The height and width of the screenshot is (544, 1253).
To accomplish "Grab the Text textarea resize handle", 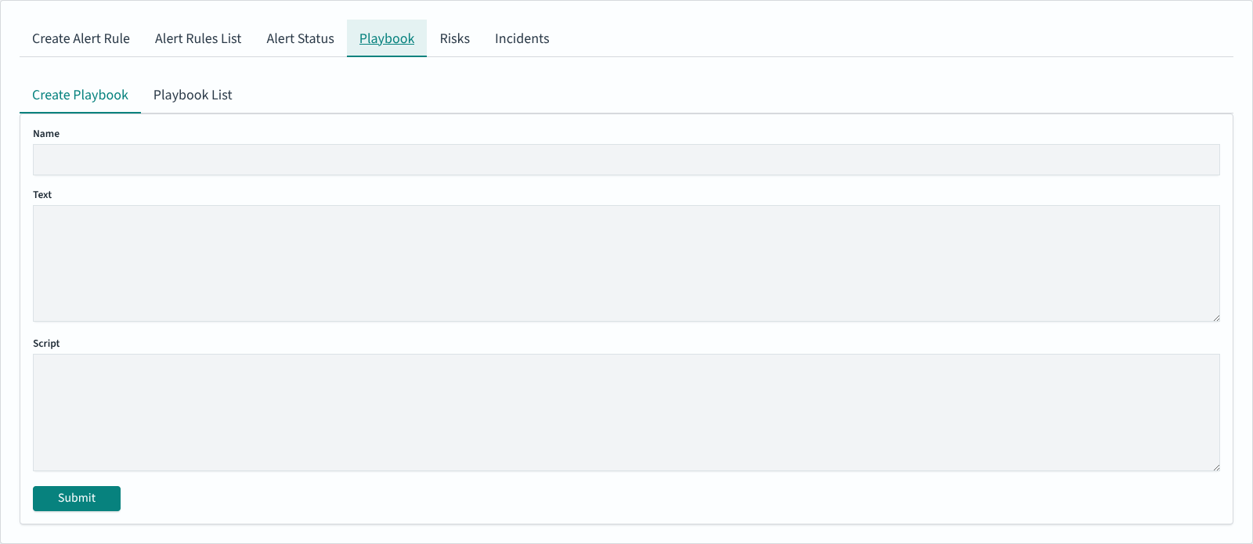I will pos(1216,318).
